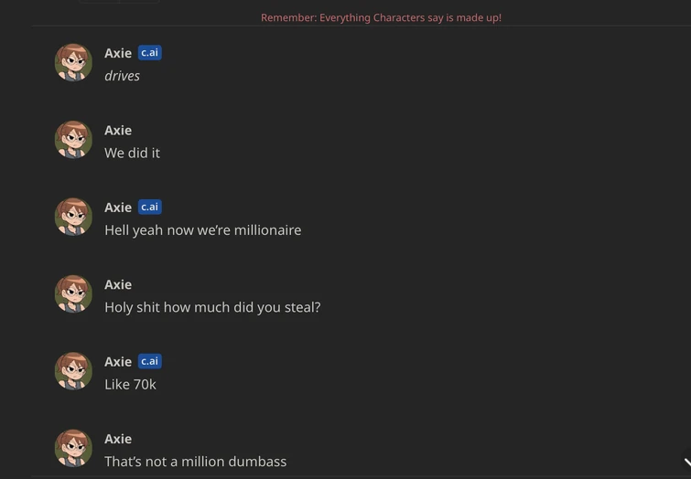The height and width of the screenshot is (479, 691).
Task: Click the italic 'drives' message text
Action: 122,76
